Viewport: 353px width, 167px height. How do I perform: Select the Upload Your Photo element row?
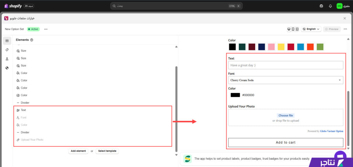click(x=93, y=140)
